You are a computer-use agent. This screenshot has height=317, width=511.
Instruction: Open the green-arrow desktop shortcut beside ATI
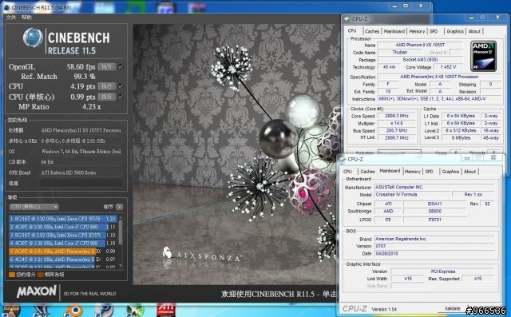point(135,311)
